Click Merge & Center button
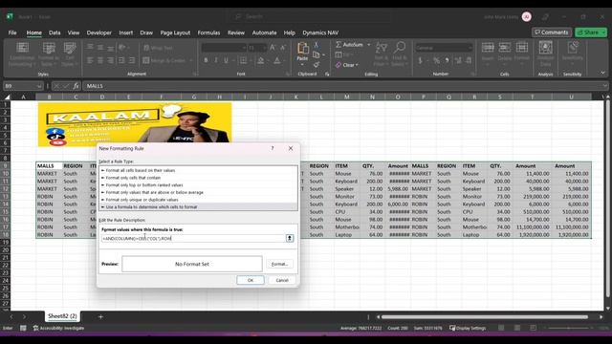Screen dimensions: 612x344 [x=164, y=60]
